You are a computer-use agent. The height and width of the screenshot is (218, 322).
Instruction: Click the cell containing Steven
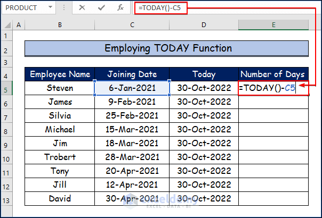[x=60, y=88]
